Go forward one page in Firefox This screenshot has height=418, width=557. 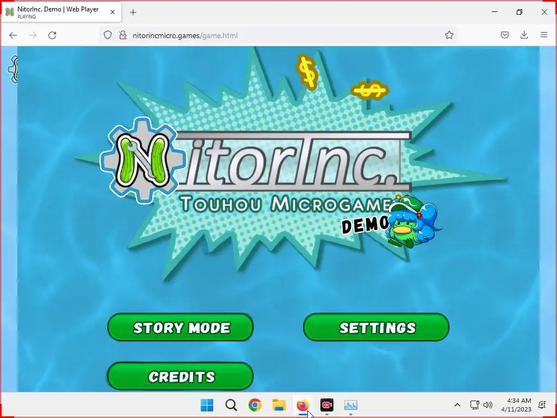tap(33, 35)
